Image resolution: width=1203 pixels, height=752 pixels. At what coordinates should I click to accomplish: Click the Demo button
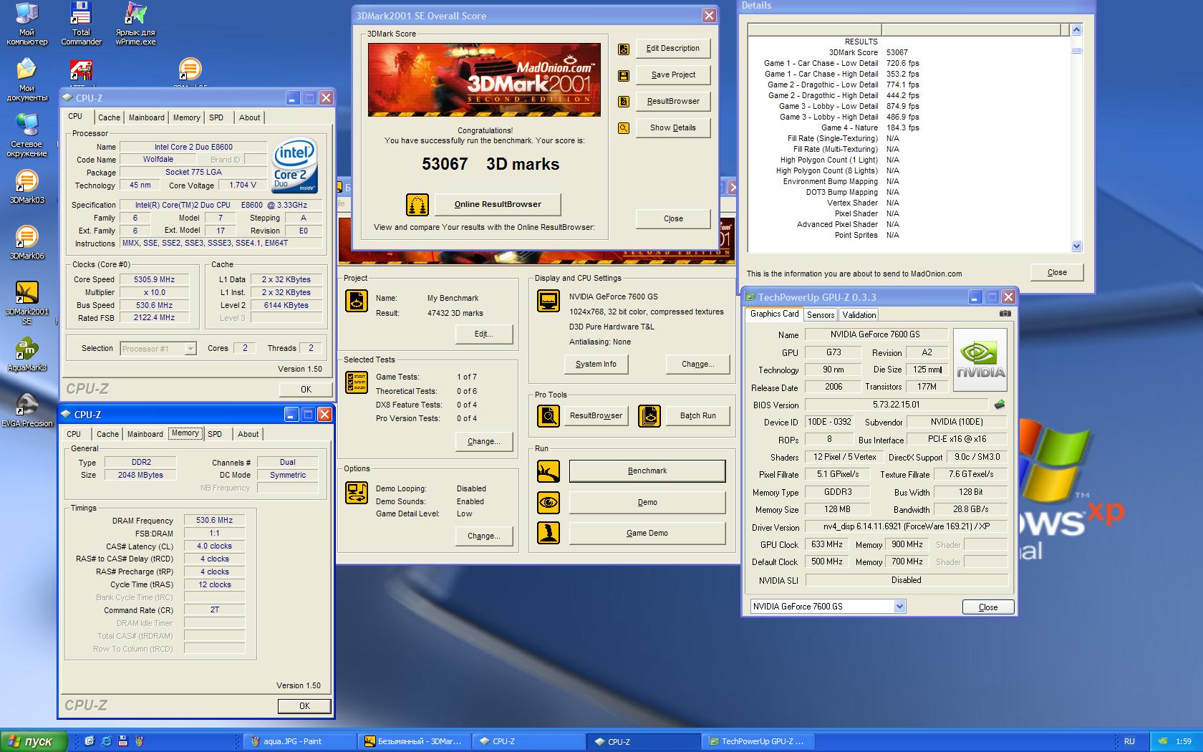click(x=647, y=502)
